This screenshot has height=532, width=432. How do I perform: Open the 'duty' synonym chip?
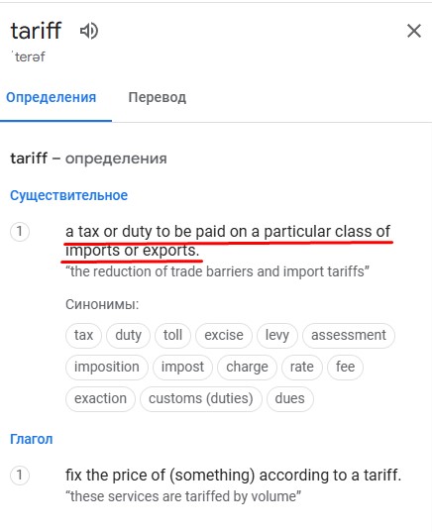pyautogui.click(x=128, y=335)
